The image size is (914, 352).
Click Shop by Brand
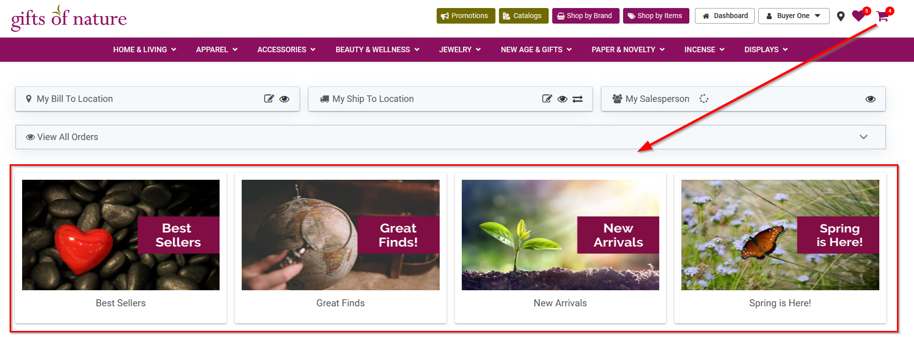coord(585,16)
